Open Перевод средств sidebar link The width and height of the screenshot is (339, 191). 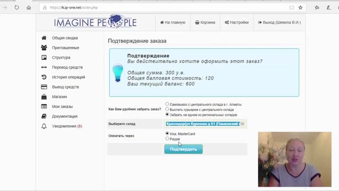(x=67, y=67)
